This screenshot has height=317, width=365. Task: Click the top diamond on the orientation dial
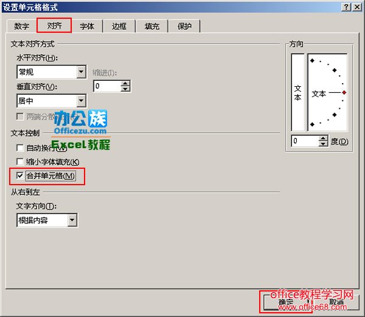tap(313, 61)
